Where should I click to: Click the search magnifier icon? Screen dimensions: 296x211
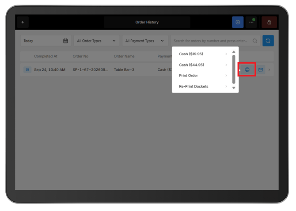254,41
